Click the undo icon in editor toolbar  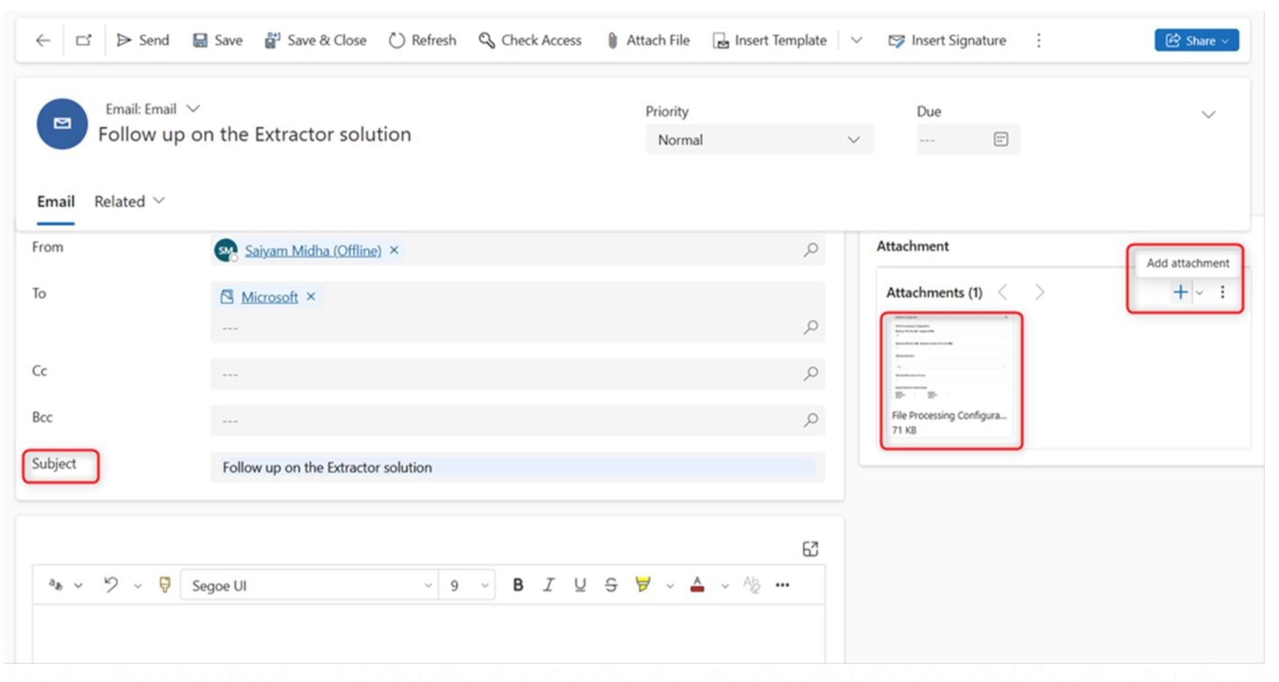point(111,585)
